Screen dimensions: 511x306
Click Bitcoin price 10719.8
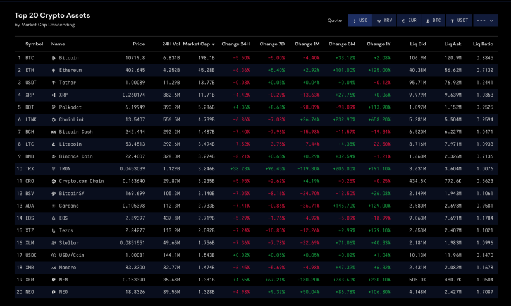tap(135, 58)
